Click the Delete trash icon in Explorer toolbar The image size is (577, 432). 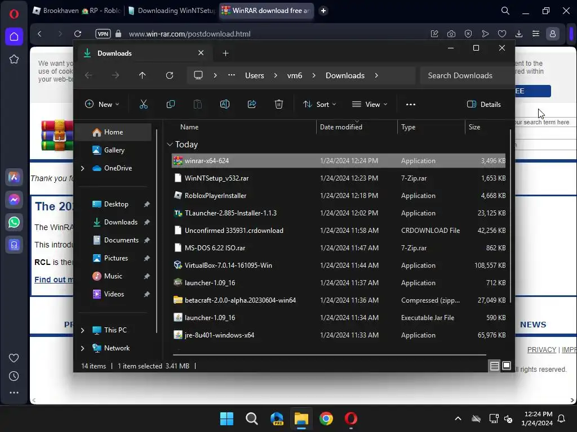[279, 104]
